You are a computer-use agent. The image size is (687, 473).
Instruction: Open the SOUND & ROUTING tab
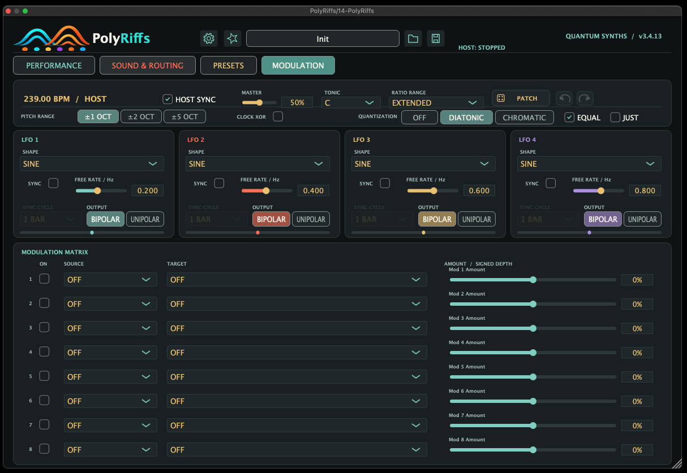pyautogui.click(x=148, y=66)
